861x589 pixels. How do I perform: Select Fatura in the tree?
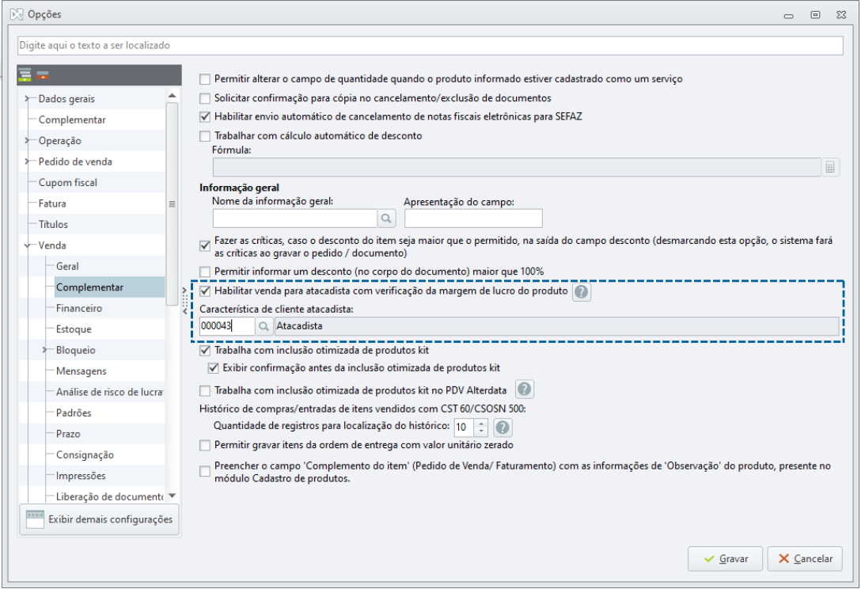pyautogui.click(x=52, y=203)
